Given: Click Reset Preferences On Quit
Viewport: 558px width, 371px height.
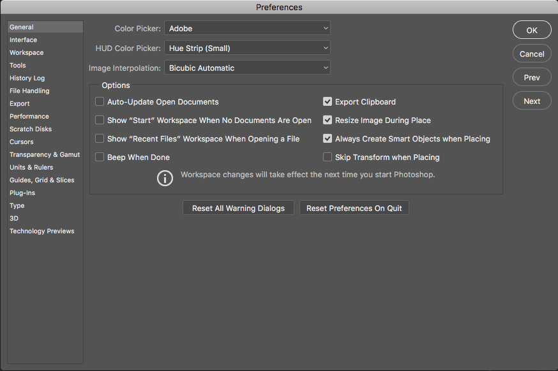Looking at the screenshot, I should click(354, 207).
